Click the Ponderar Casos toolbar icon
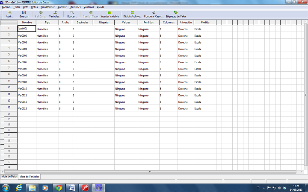This screenshot has height=192, width=308. click(154, 14)
